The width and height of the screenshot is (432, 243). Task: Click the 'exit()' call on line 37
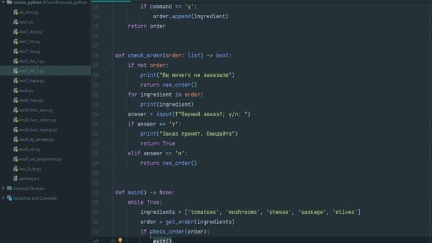[x=162, y=240]
